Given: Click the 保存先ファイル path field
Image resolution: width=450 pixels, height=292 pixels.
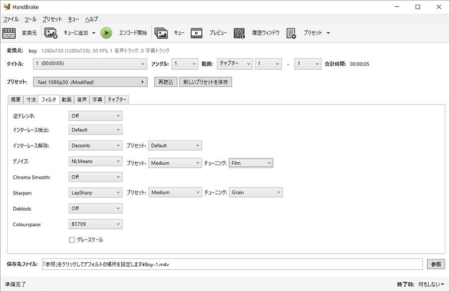Looking at the screenshot, I should 232,264.
